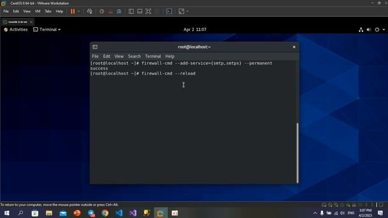Expand the stretch guest dropdown arrow
The image size is (388, 218).
(x=187, y=12)
